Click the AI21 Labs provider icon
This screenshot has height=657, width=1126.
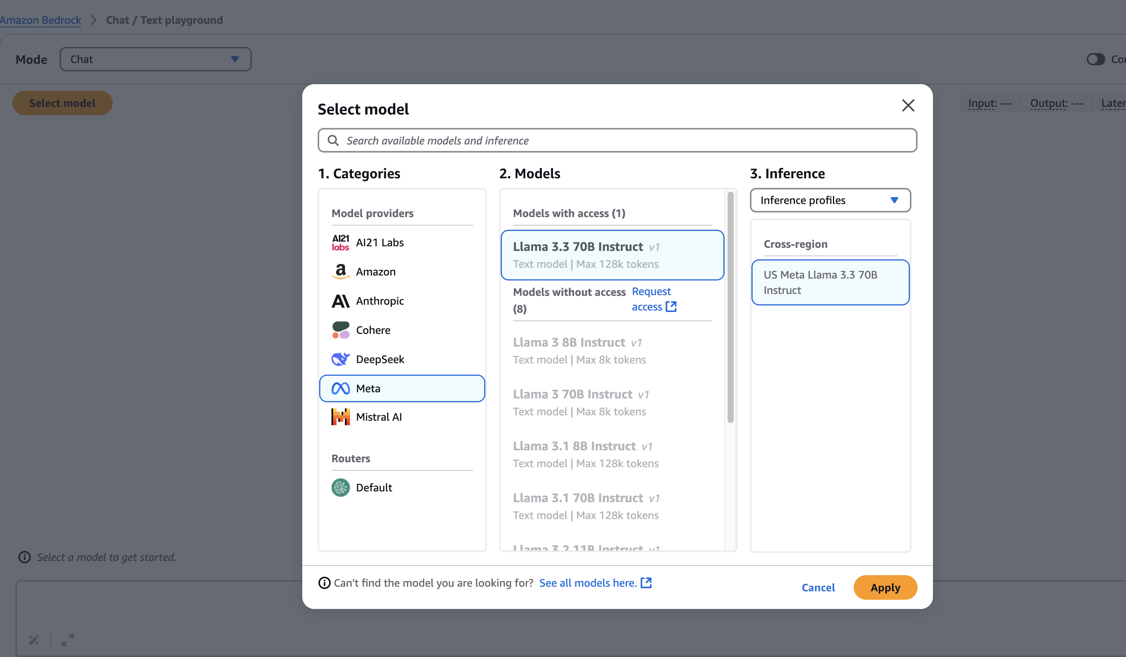click(x=340, y=242)
